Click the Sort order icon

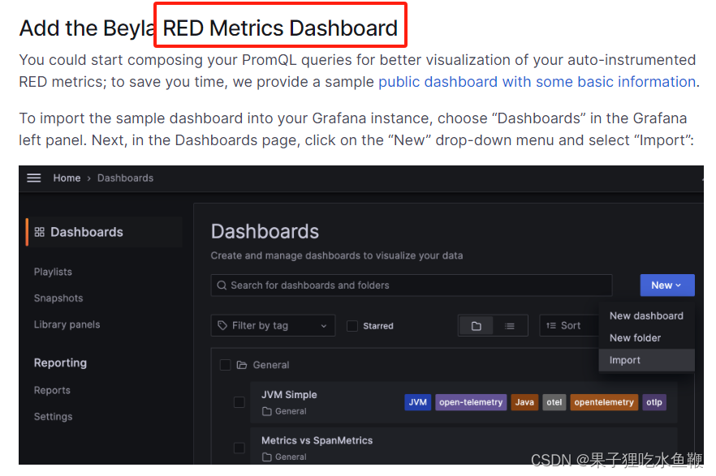pyautogui.click(x=551, y=325)
